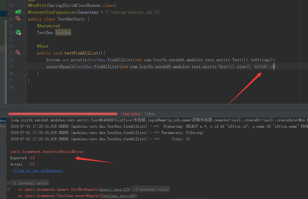This screenshot has width=308, height=199.
Task: Click the "at junit.framework.TestCase.assertEquals" stack line
Action: (78, 196)
